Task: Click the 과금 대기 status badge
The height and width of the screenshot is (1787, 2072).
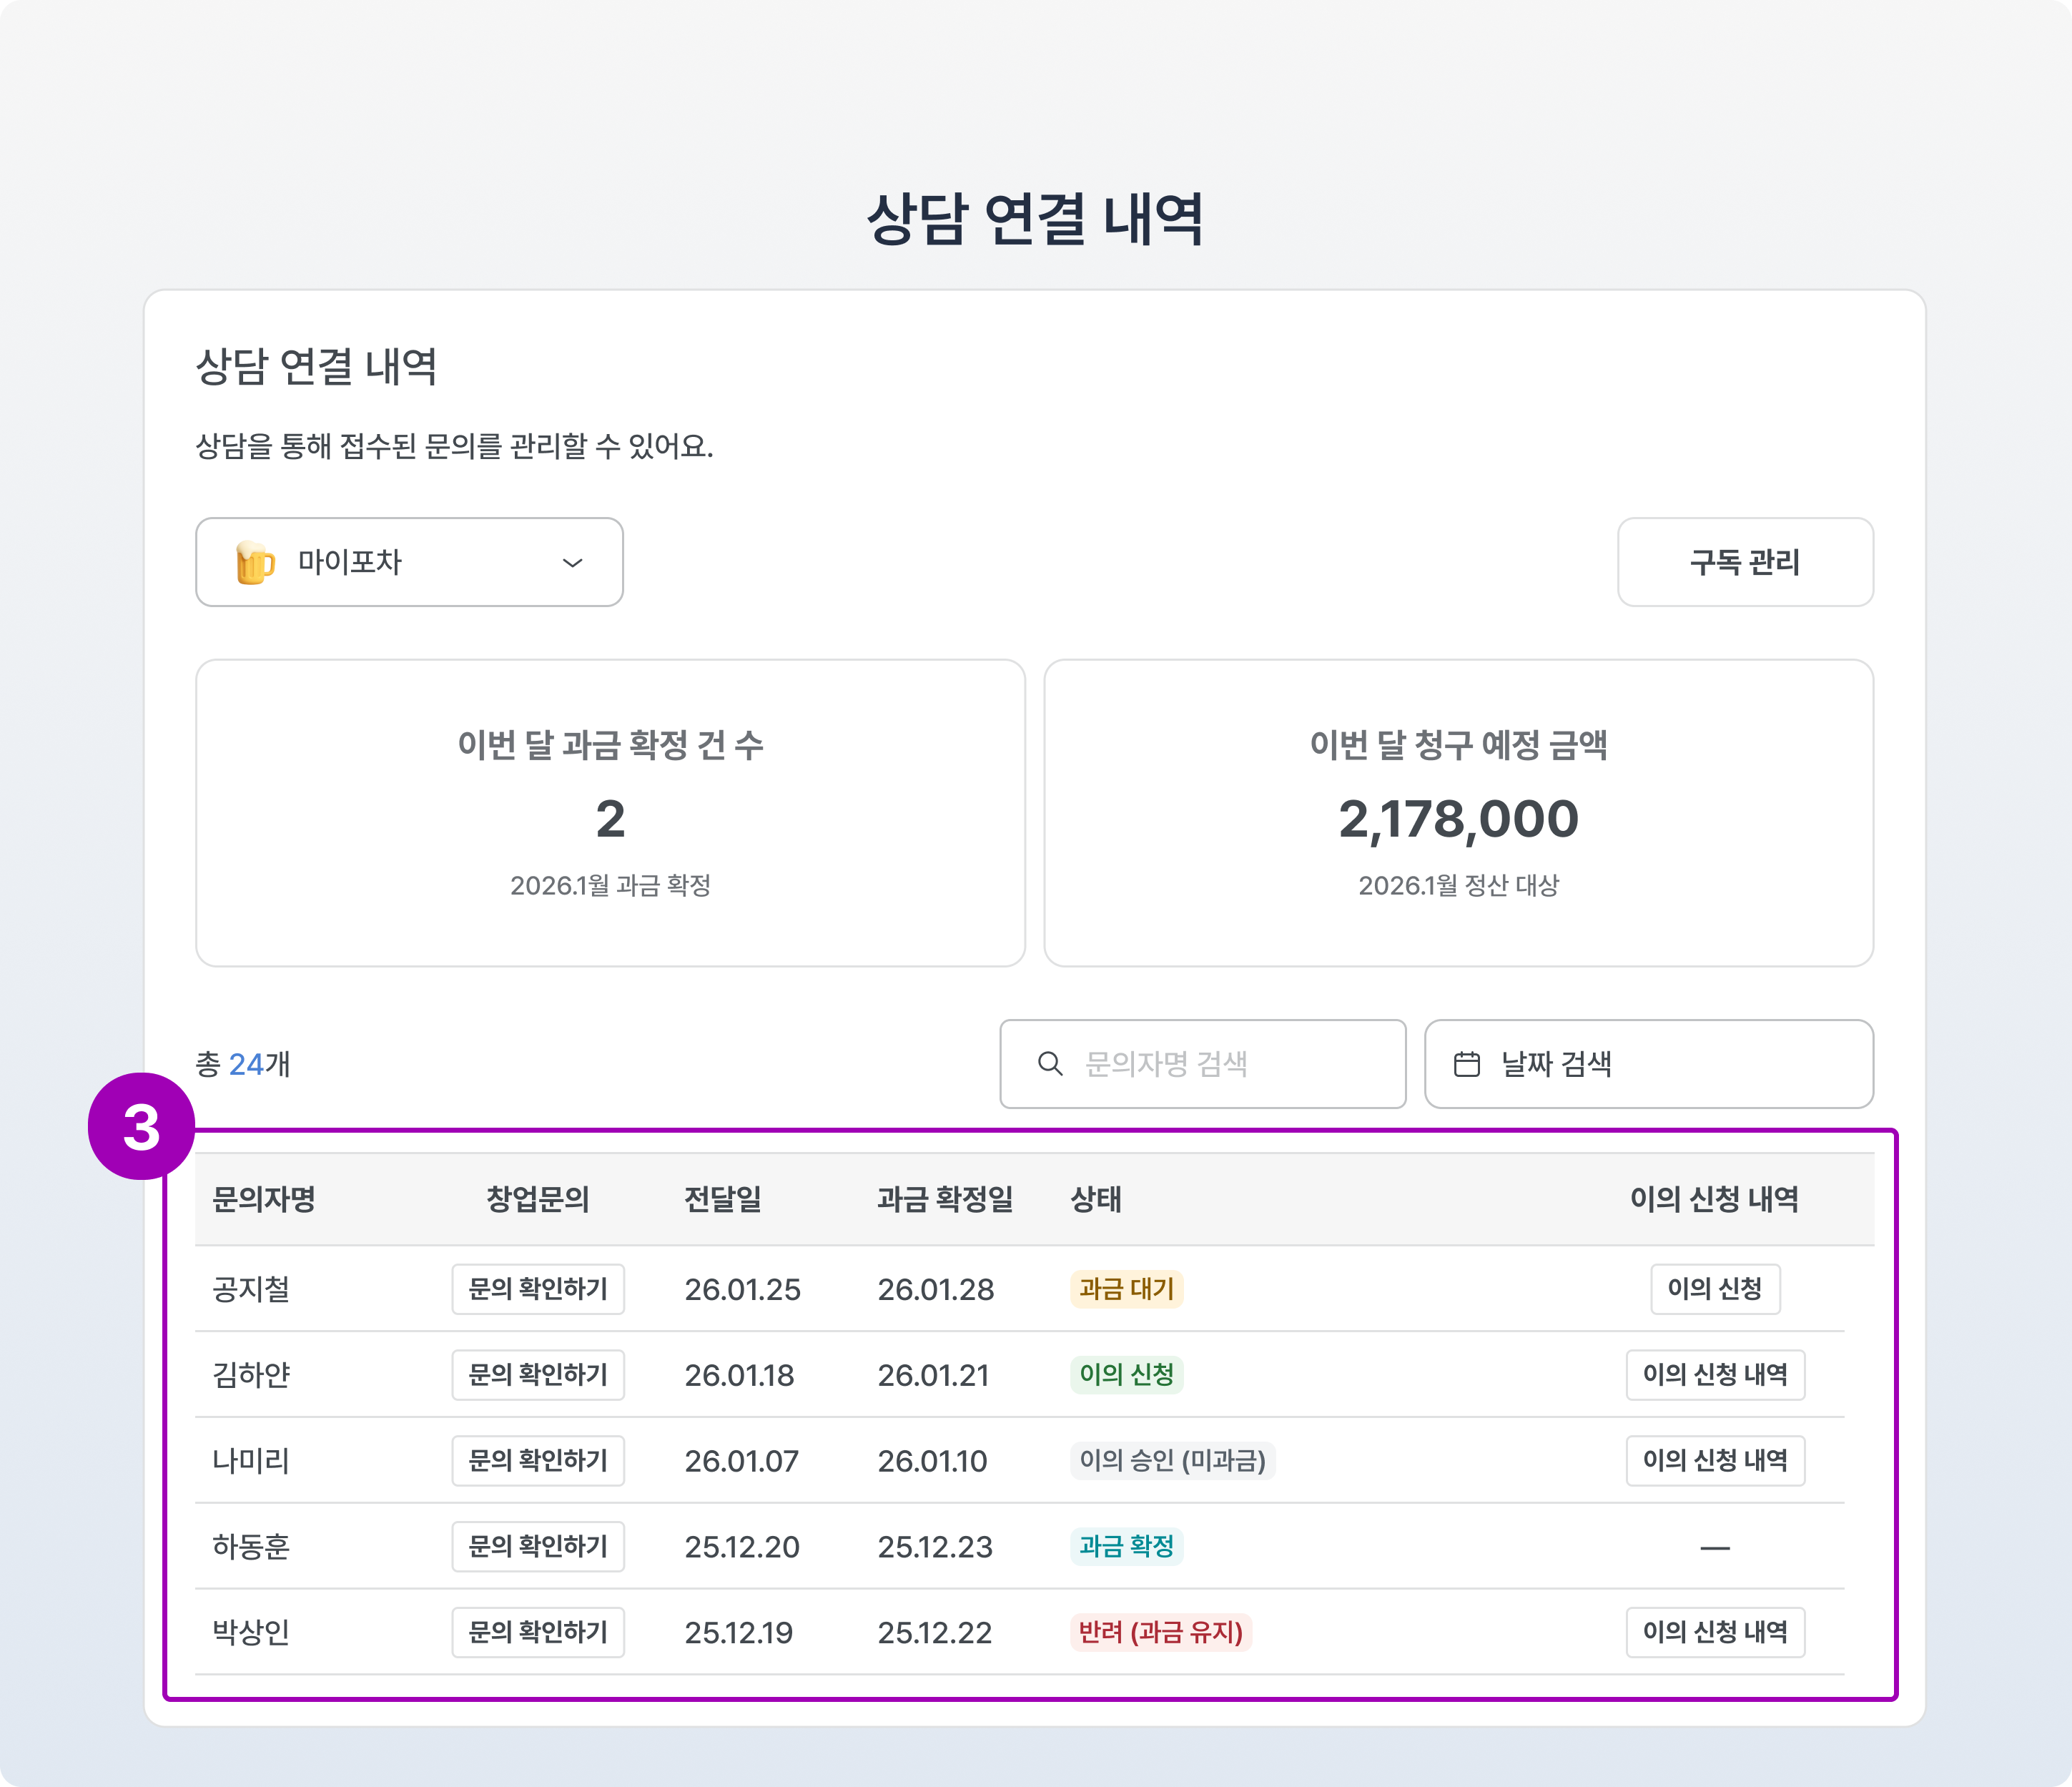Action: pyautogui.click(x=1126, y=1289)
